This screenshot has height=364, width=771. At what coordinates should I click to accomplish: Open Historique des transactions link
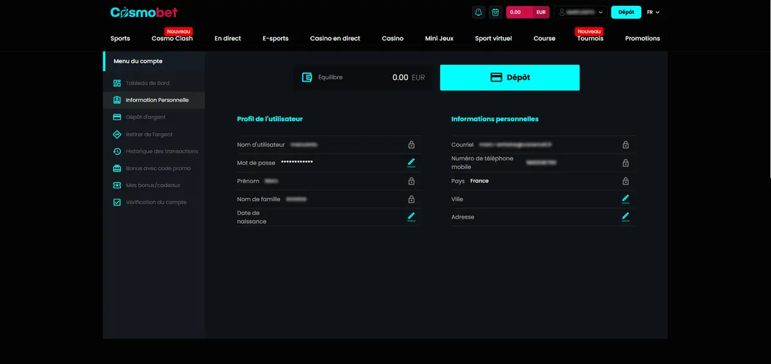pyautogui.click(x=162, y=151)
